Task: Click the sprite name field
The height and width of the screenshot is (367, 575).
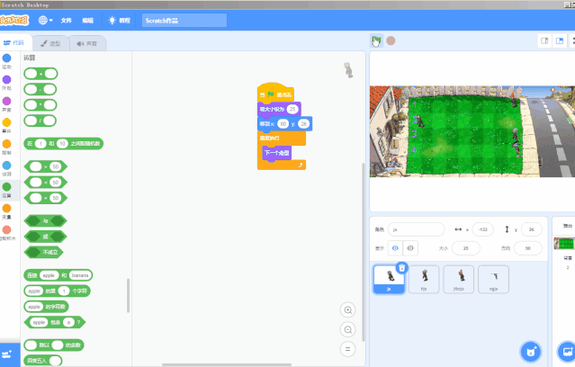Action: coord(417,229)
